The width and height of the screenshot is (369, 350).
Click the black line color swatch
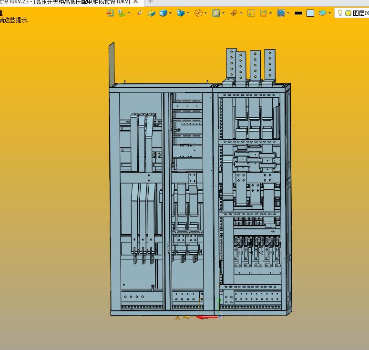click(x=298, y=13)
